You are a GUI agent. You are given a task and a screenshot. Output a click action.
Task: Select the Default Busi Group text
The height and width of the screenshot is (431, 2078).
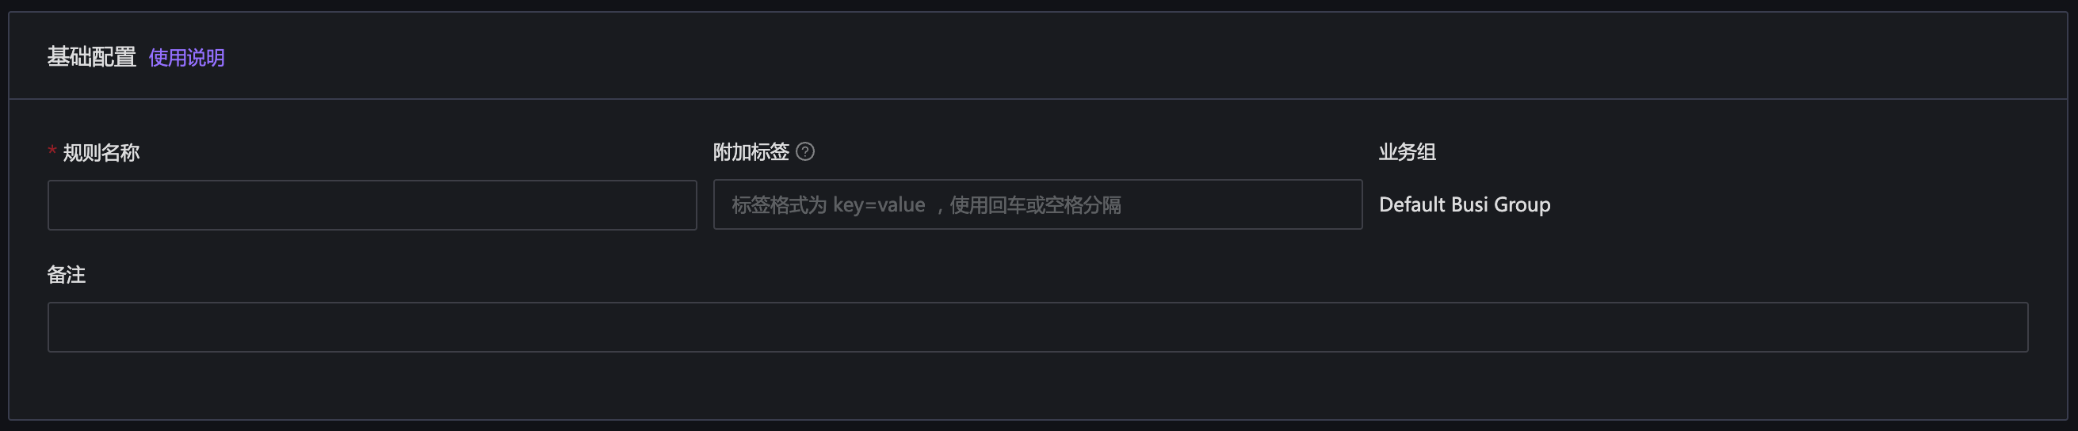pyautogui.click(x=1464, y=205)
